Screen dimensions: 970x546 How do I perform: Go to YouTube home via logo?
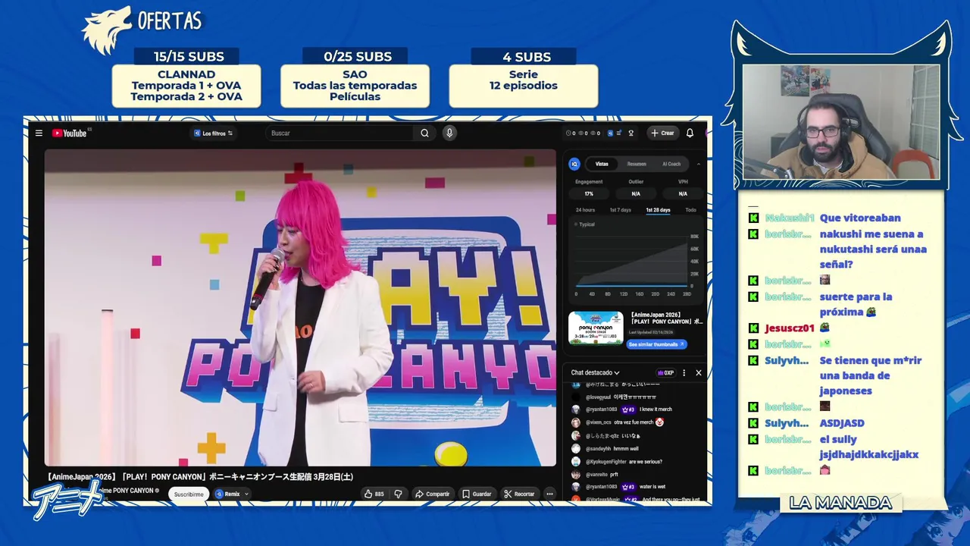pos(70,133)
